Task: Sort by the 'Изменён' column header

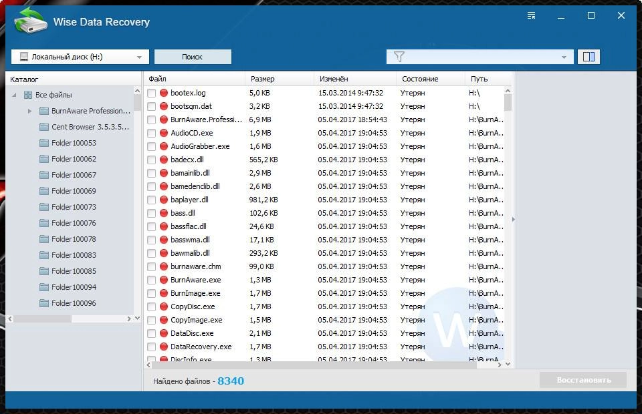Action: tap(355, 79)
